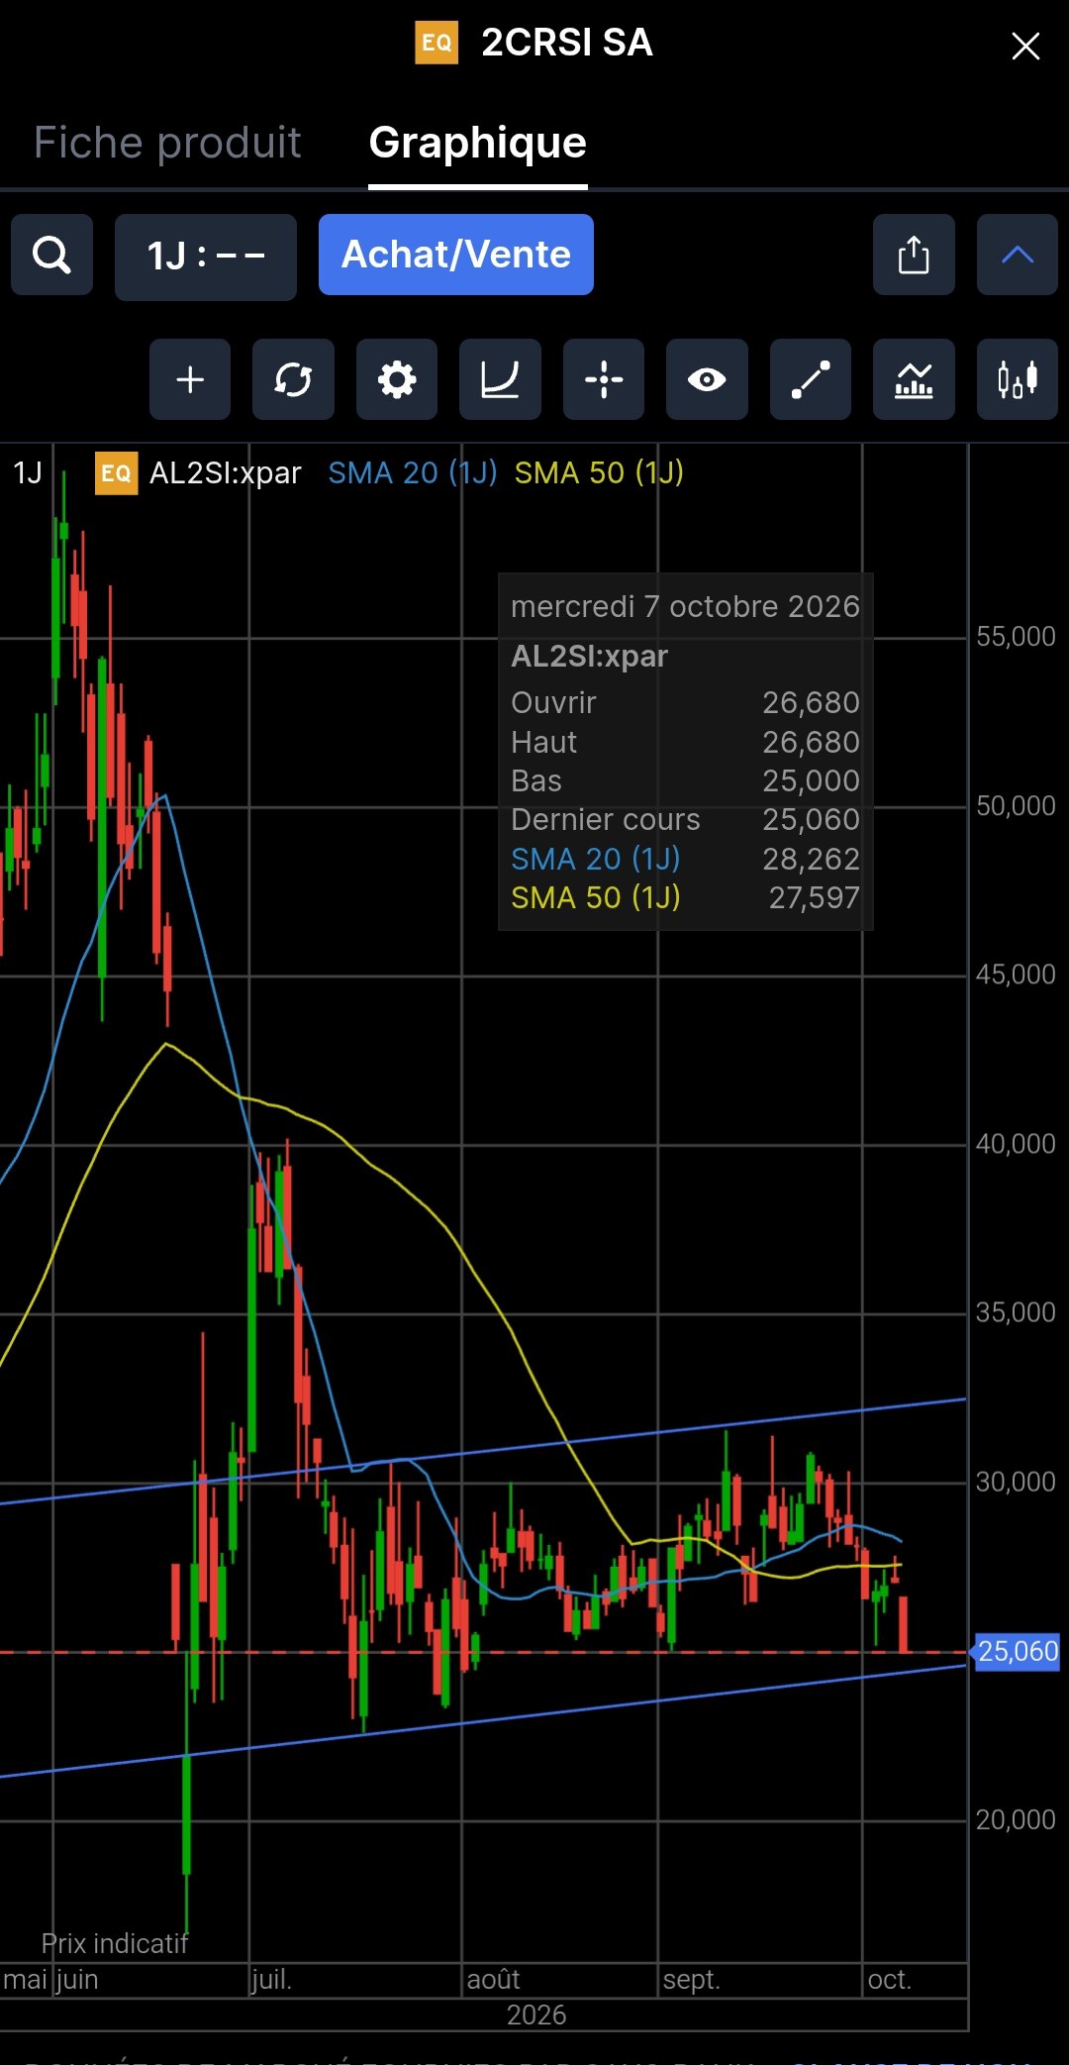Select the oct. month on time axis
This screenshot has width=1069, height=2065.
[x=889, y=1980]
